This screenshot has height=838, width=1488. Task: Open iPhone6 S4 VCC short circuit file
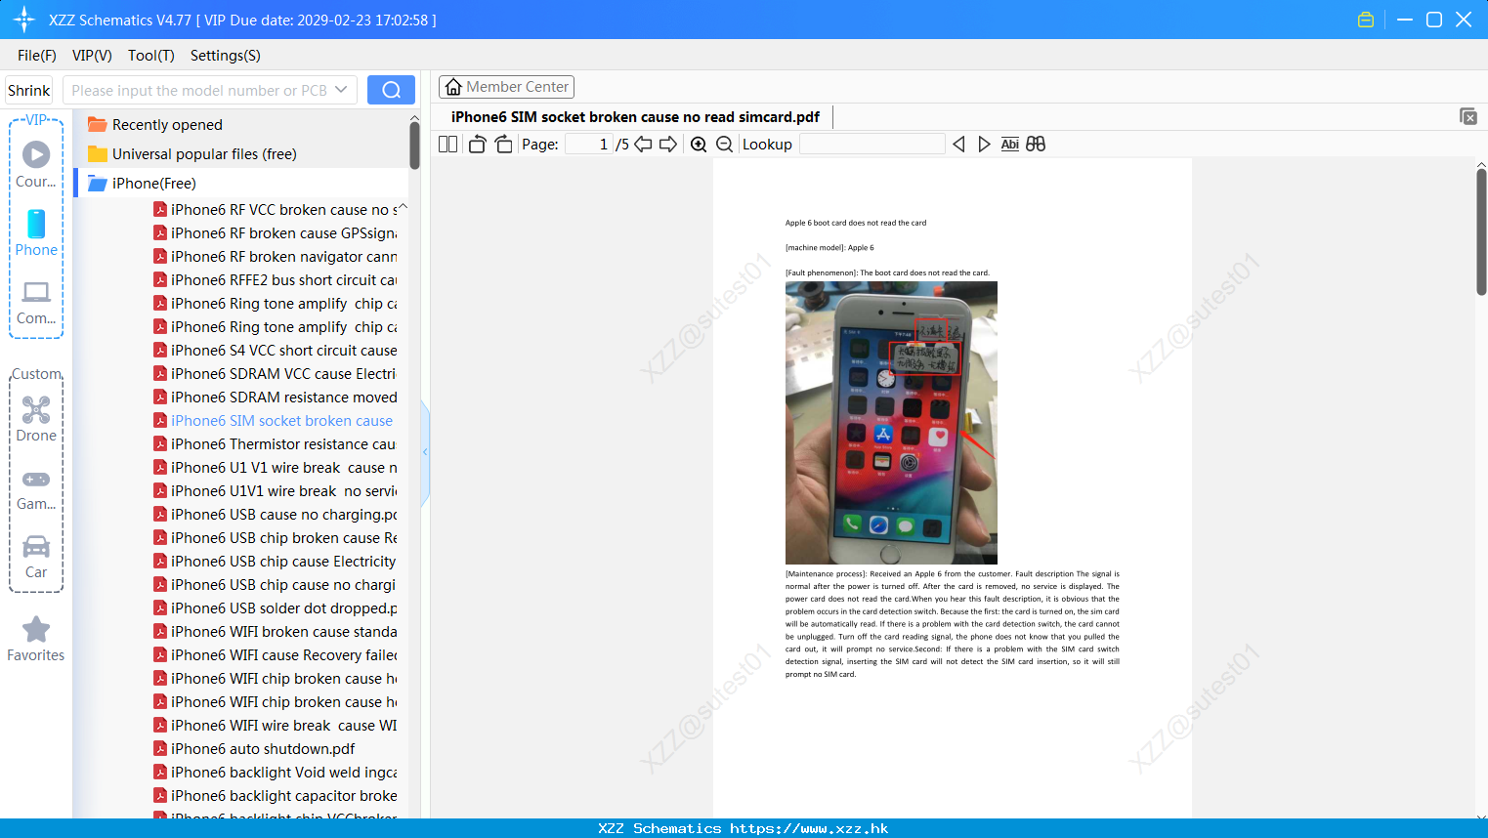click(x=276, y=351)
